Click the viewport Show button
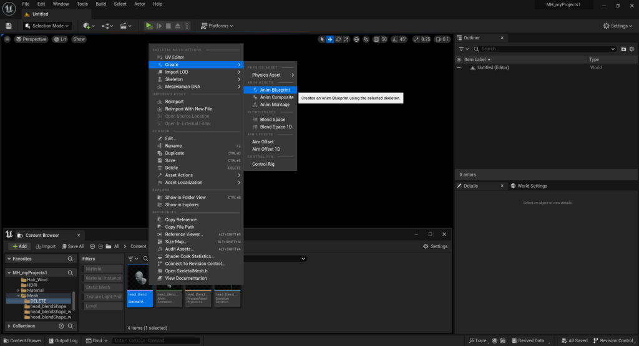The image size is (639, 346). tap(79, 39)
